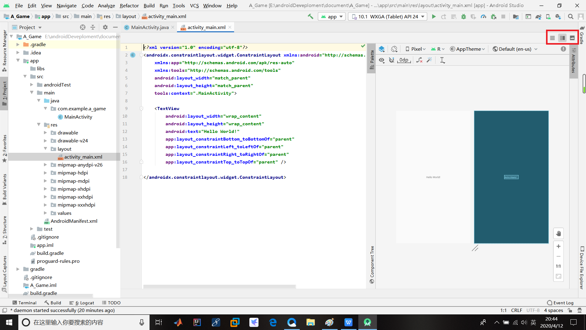Open the Palette side panel
Screen dimensions: 586x330
click(372, 59)
